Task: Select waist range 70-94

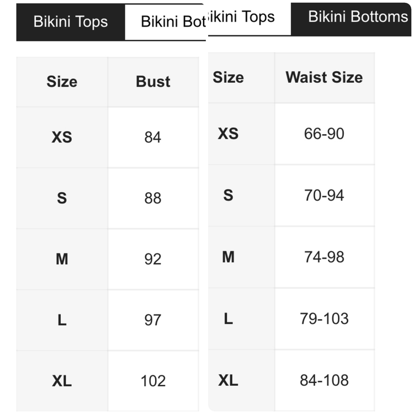Action: pyautogui.click(x=324, y=195)
